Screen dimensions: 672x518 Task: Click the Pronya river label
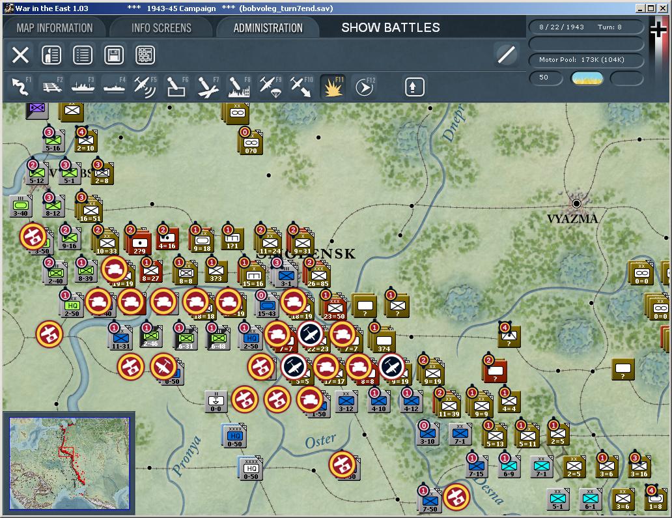(x=186, y=456)
